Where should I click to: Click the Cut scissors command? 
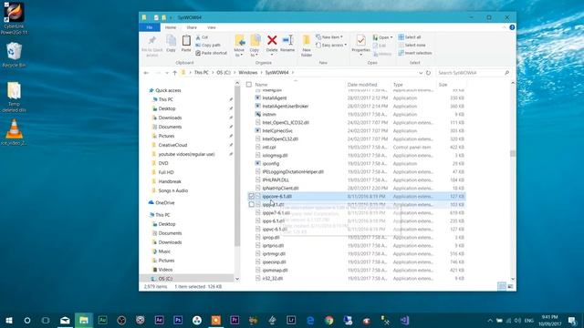pyautogui.click(x=202, y=37)
